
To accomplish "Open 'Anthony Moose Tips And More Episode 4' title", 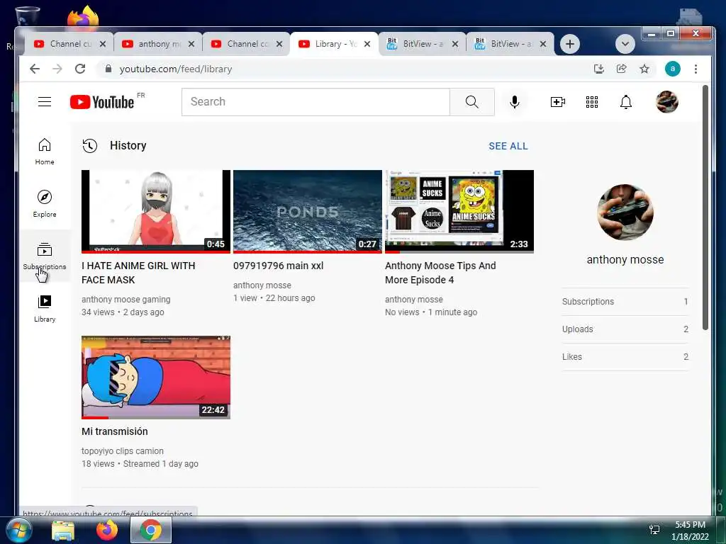I will (x=440, y=273).
